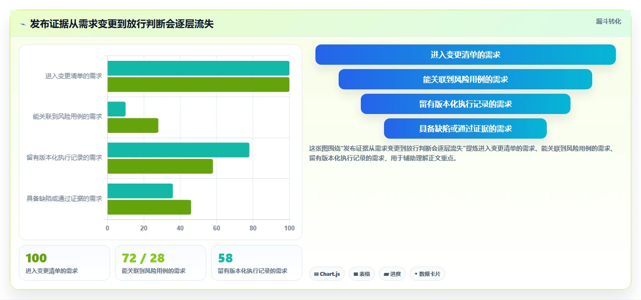Click the 漏斗转化 label in header
Image resolution: width=641 pixels, height=300 pixels.
point(608,22)
